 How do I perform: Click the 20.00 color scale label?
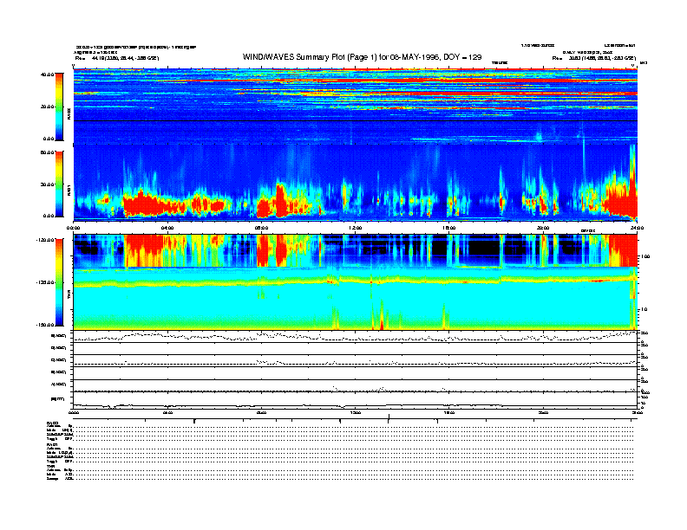pyautogui.click(x=47, y=107)
